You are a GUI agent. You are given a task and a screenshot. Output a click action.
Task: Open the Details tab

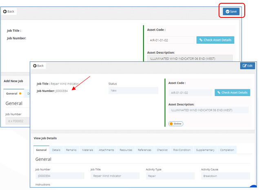[x=56, y=150]
